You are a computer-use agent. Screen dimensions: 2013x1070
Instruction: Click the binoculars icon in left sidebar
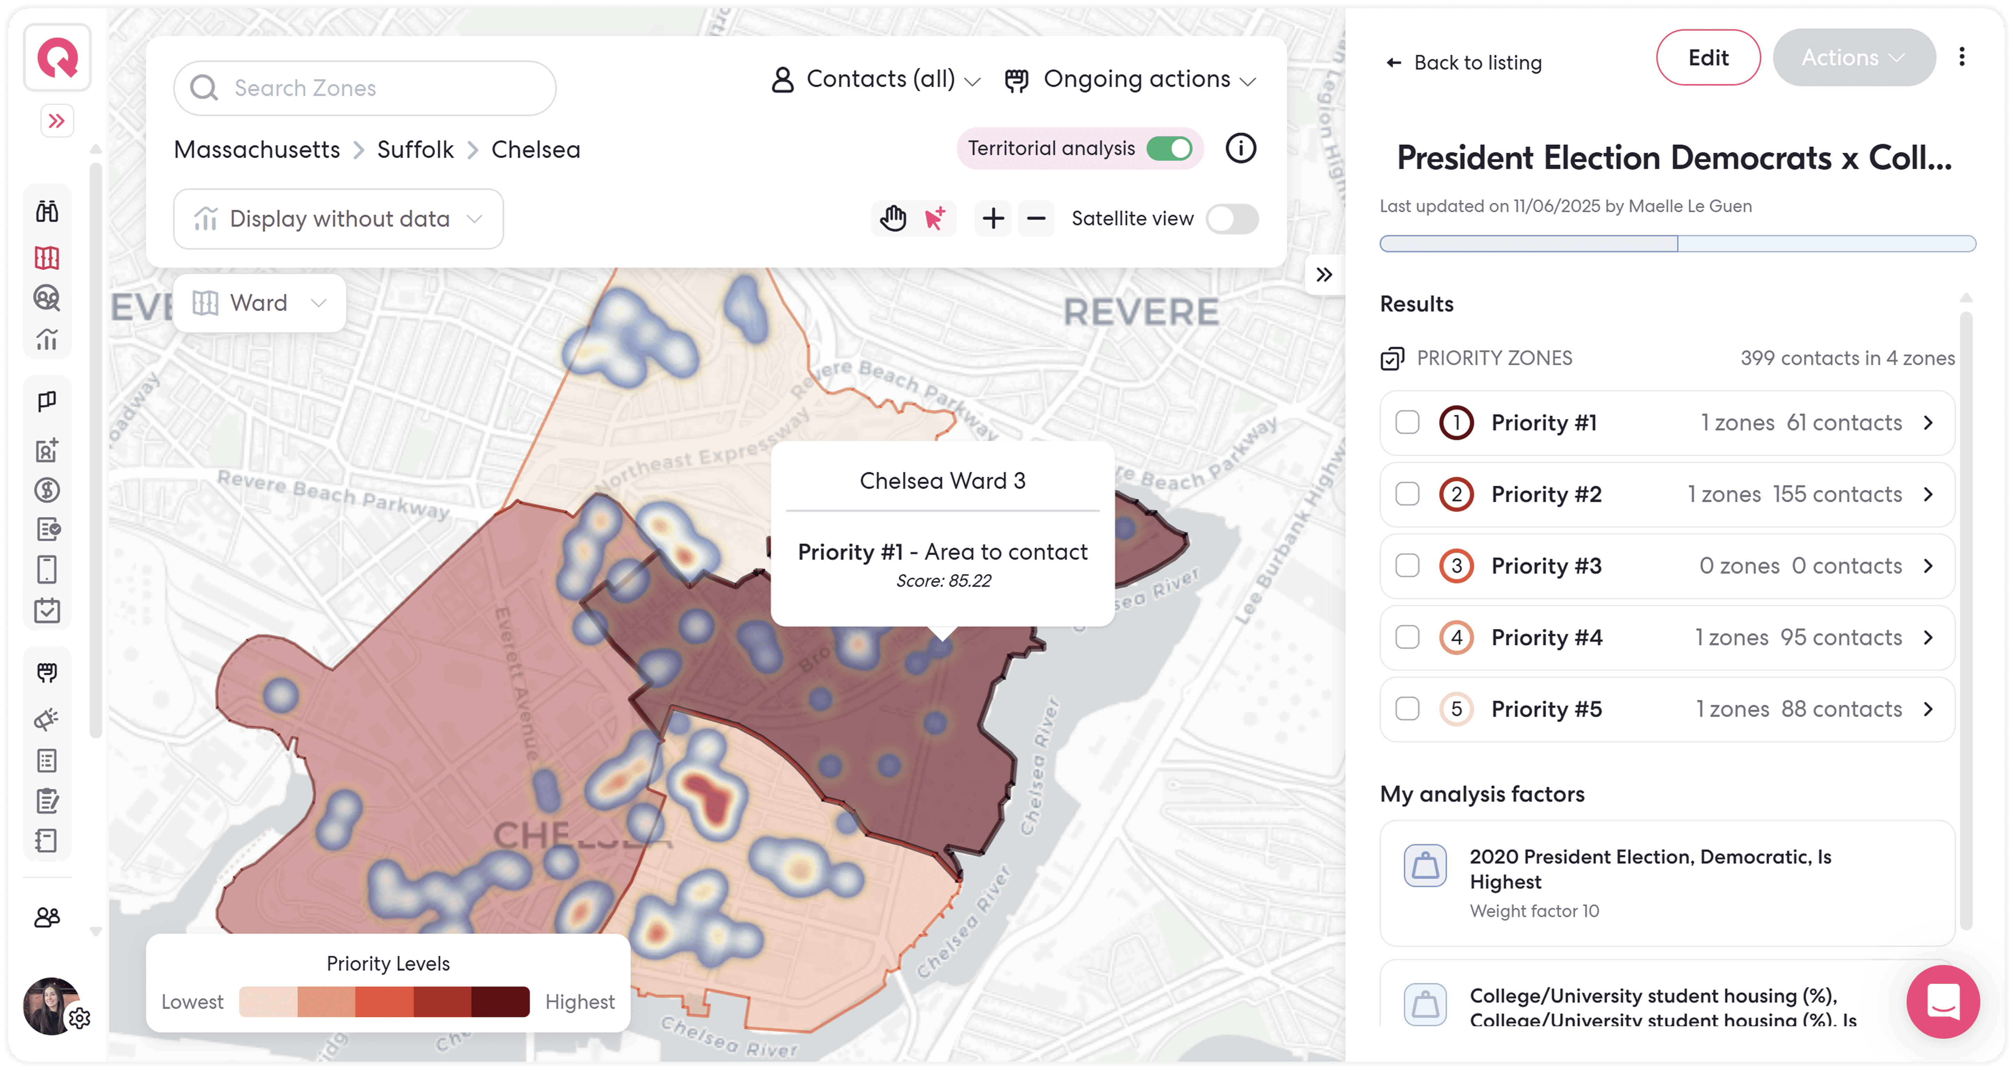[x=47, y=211]
